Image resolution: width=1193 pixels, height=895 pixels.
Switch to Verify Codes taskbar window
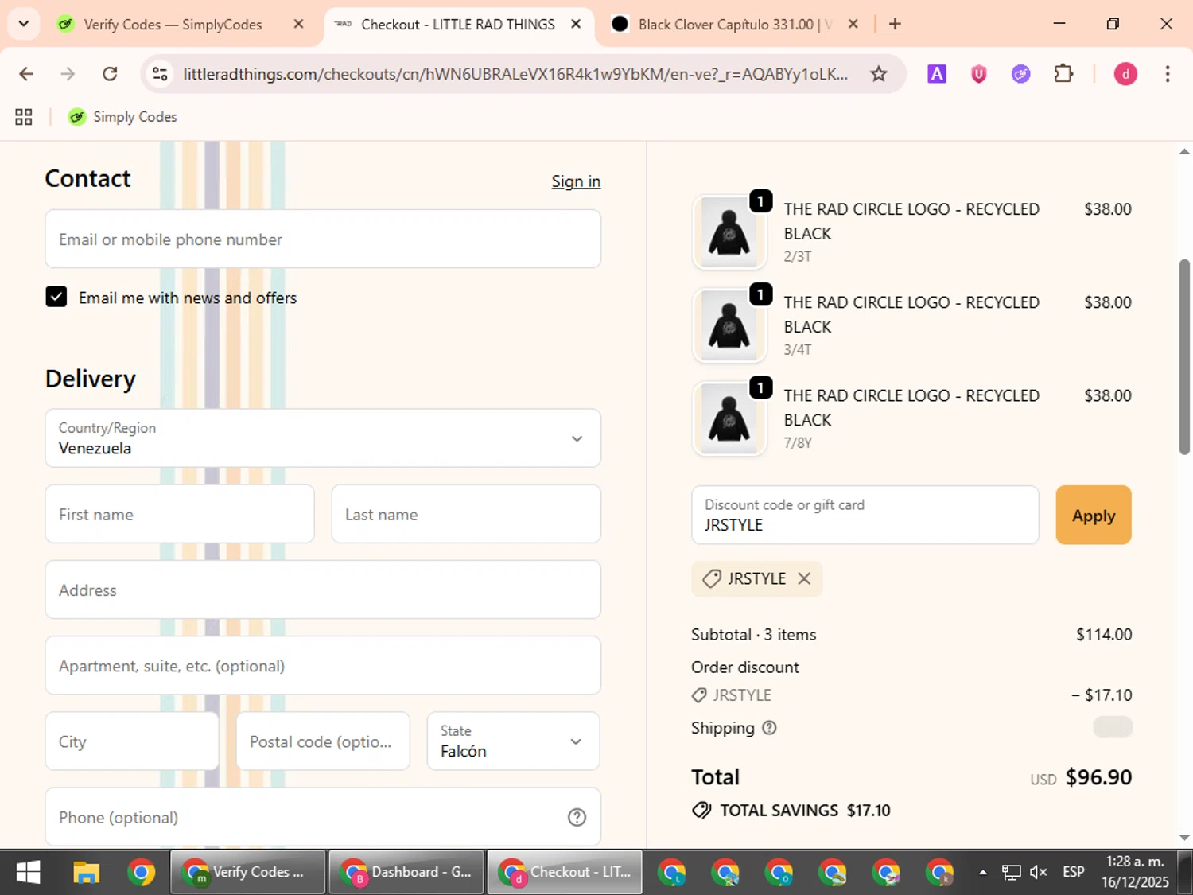[x=248, y=872]
